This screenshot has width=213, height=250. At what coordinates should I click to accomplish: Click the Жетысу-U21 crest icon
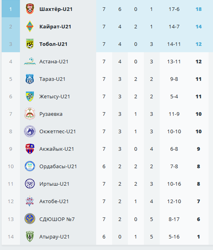click(x=30, y=97)
